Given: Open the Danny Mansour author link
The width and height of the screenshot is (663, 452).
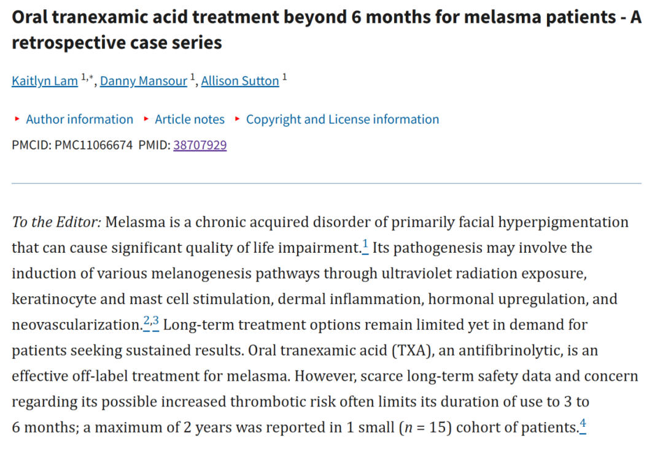Looking at the screenshot, I should pos(144,81).
